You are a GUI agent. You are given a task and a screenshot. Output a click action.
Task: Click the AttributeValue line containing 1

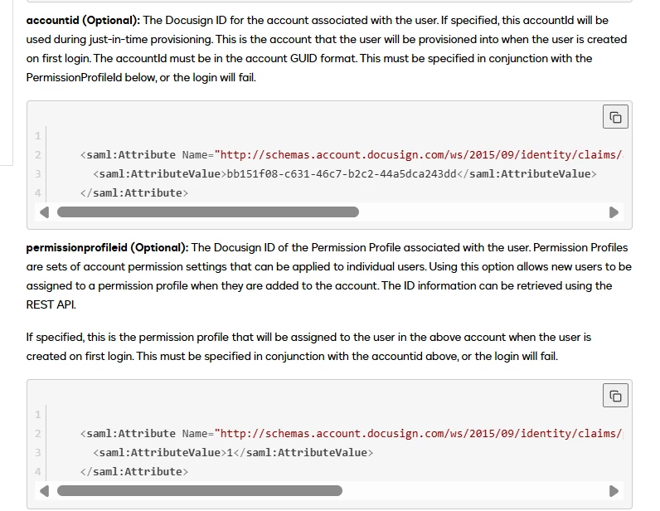pyautogui.click(x=233, y=452)
